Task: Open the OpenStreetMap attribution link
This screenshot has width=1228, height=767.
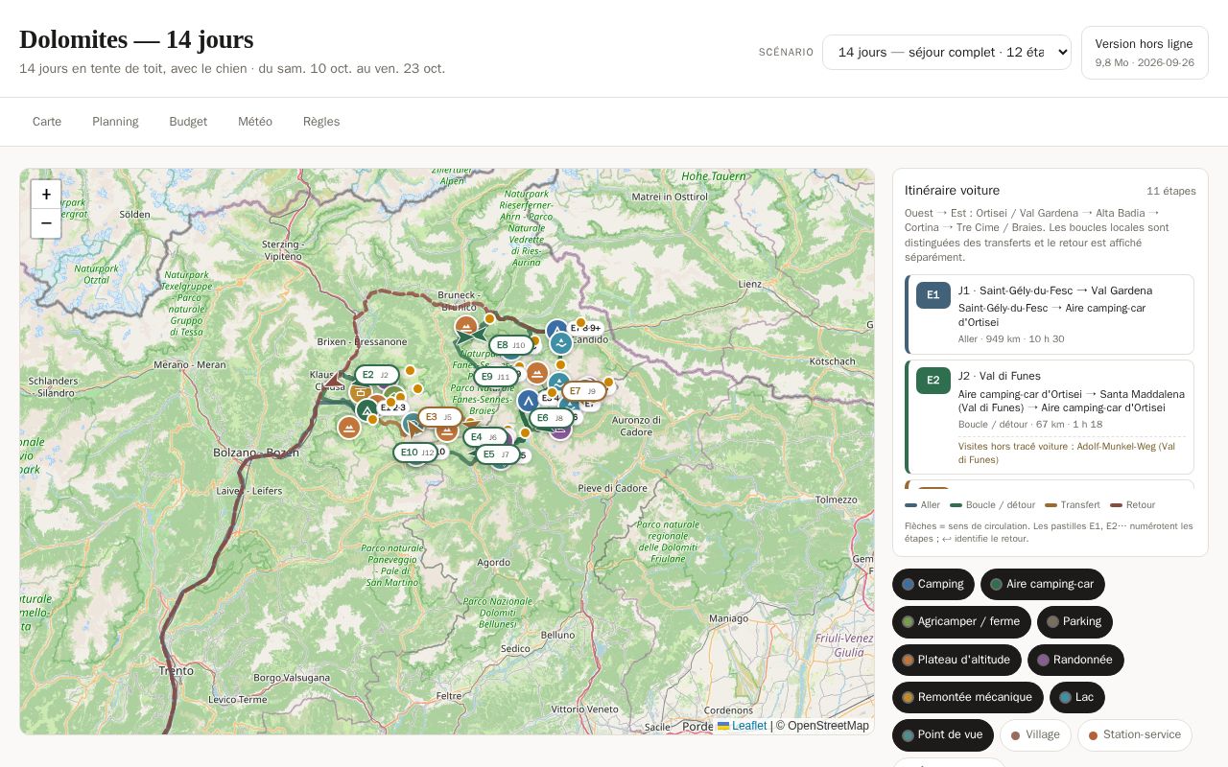Action: 829,726
